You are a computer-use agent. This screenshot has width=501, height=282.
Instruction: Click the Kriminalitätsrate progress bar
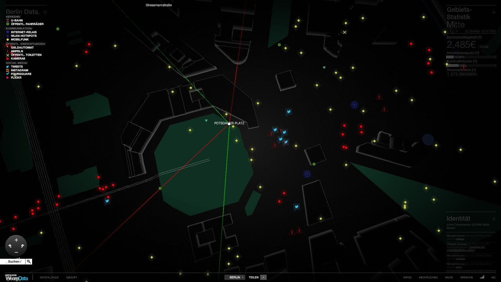[471, 65]
